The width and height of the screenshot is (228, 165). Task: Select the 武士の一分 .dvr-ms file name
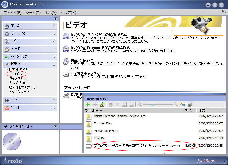point(137,146)
